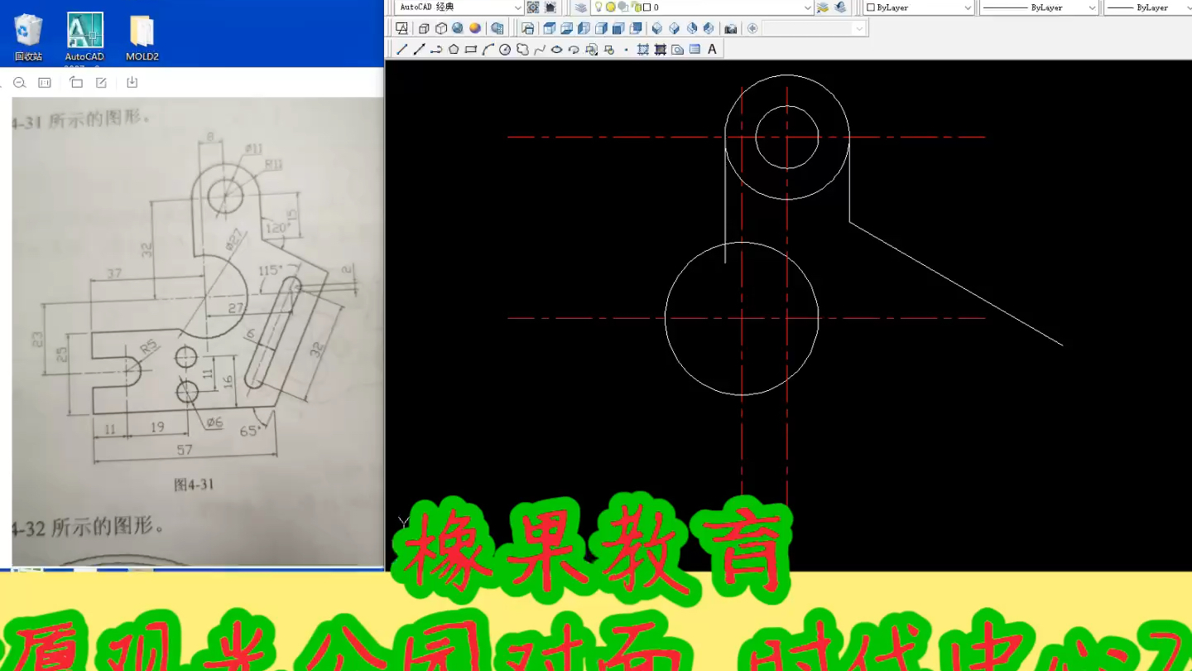
Task: Select the Ellipse Arc tool
Action: click(574, 50)
